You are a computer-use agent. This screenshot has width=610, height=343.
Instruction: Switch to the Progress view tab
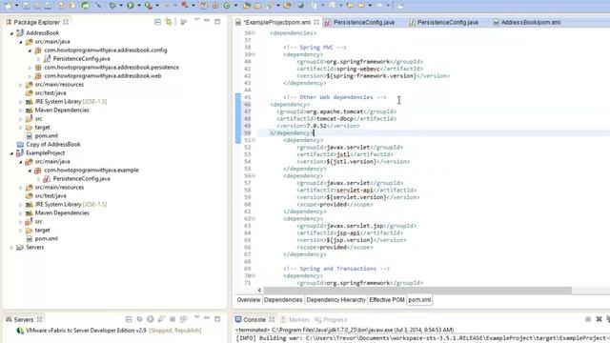coord(331,320)
